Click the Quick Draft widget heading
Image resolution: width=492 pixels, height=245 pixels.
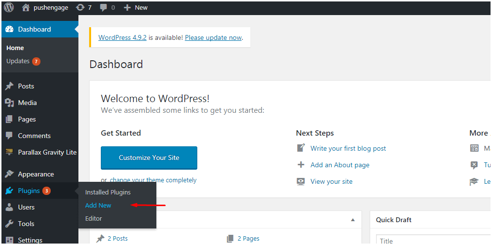click(x=394, y=220)
